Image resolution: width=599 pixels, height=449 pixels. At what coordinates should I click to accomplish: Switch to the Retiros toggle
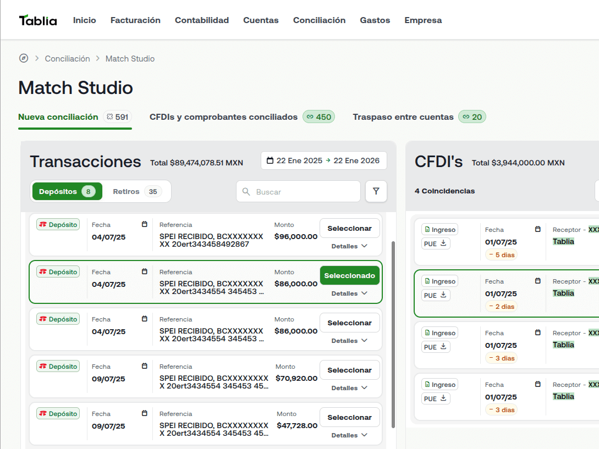pos(136,191)
